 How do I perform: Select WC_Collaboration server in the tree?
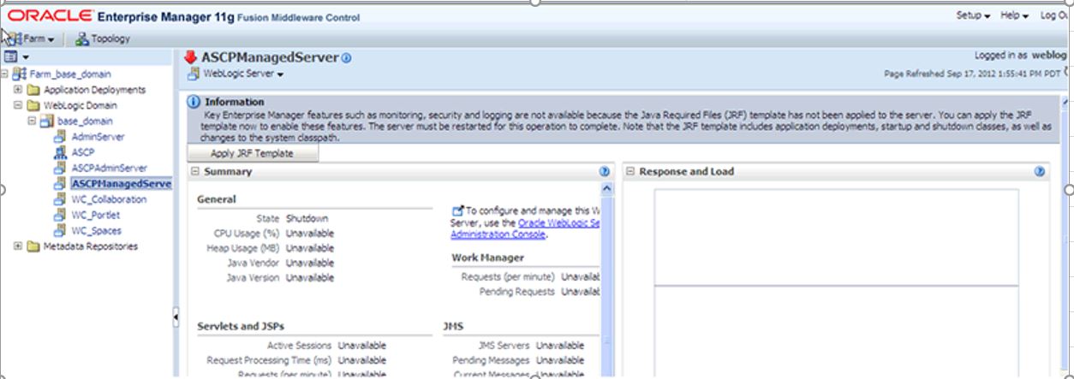pos(109,199)
